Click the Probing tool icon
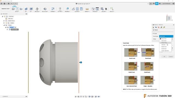175x98 pixels. click(x=67, y=9)
